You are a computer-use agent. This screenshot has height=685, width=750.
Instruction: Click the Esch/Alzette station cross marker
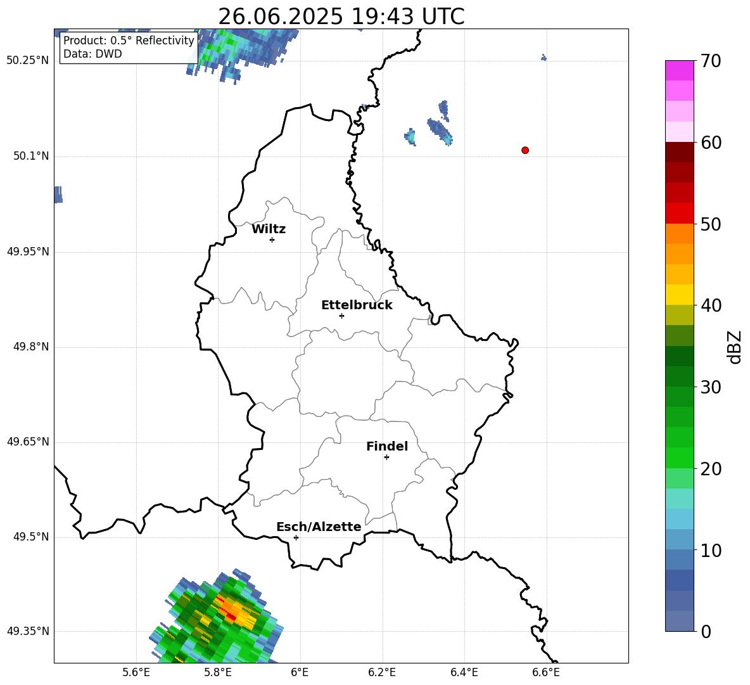(x=296, y=537)
